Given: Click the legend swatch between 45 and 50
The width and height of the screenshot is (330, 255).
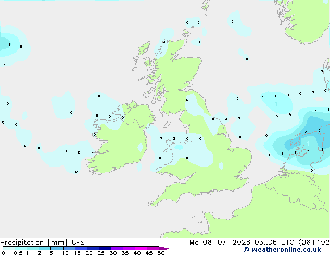Looking at the screenshot, I should coord(153,248).
